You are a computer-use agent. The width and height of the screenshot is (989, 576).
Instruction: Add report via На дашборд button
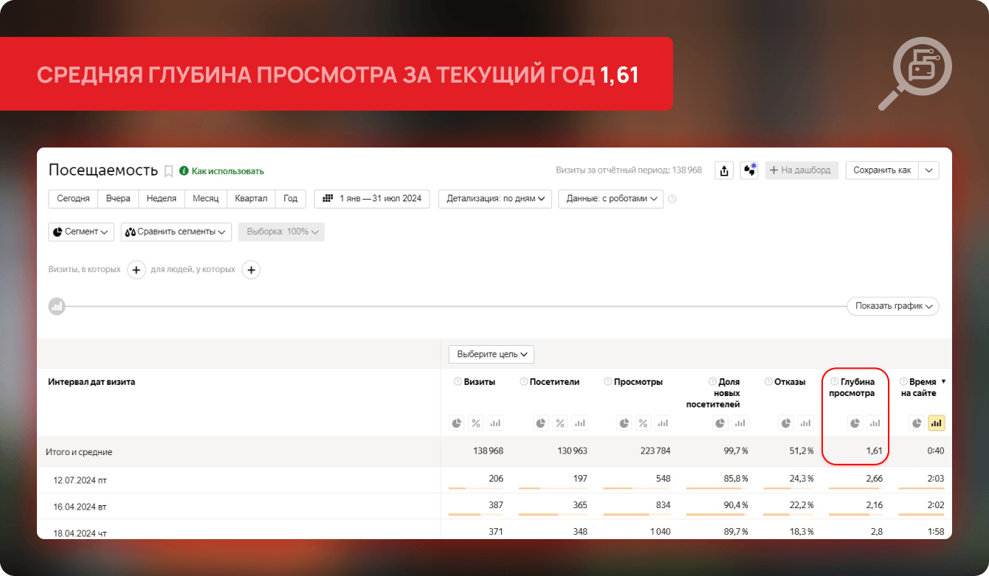[x=800, y=170]
